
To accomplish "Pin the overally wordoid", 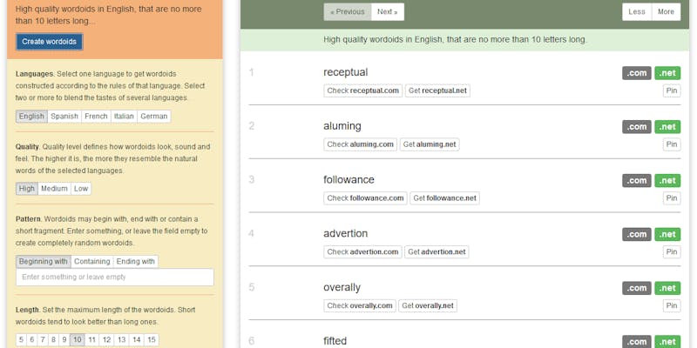I will point(672,305).
